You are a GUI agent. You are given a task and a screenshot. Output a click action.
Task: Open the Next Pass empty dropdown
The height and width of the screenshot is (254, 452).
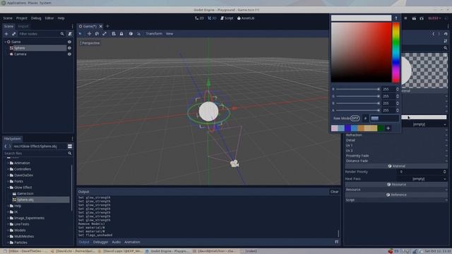[422, 179]
